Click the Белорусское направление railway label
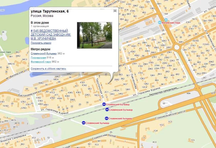The image size is (216, 148). tap(163, 92)
